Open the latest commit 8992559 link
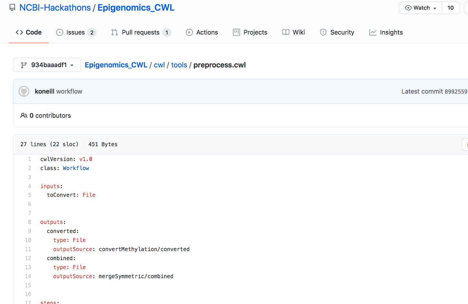Viewport: 468px width, 304px height. click(x=456, y=92)
